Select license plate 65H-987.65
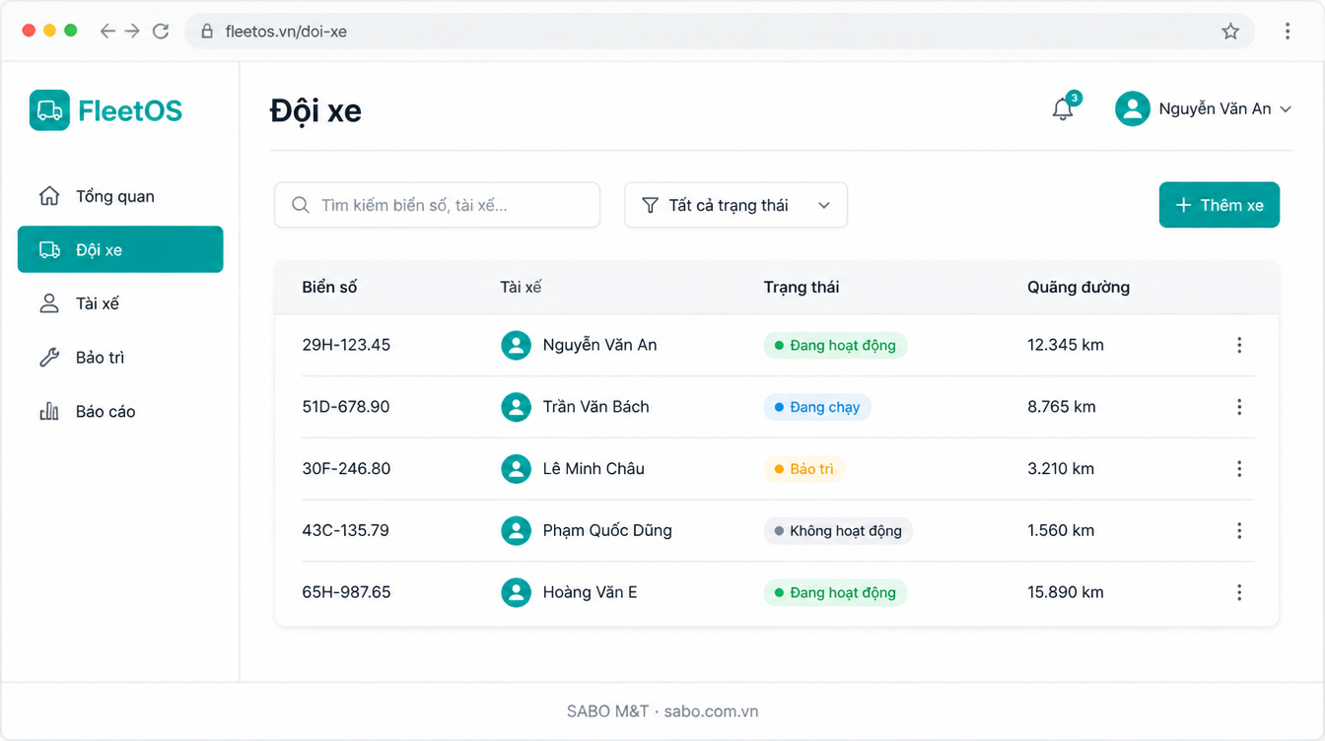 click(346, 592)
